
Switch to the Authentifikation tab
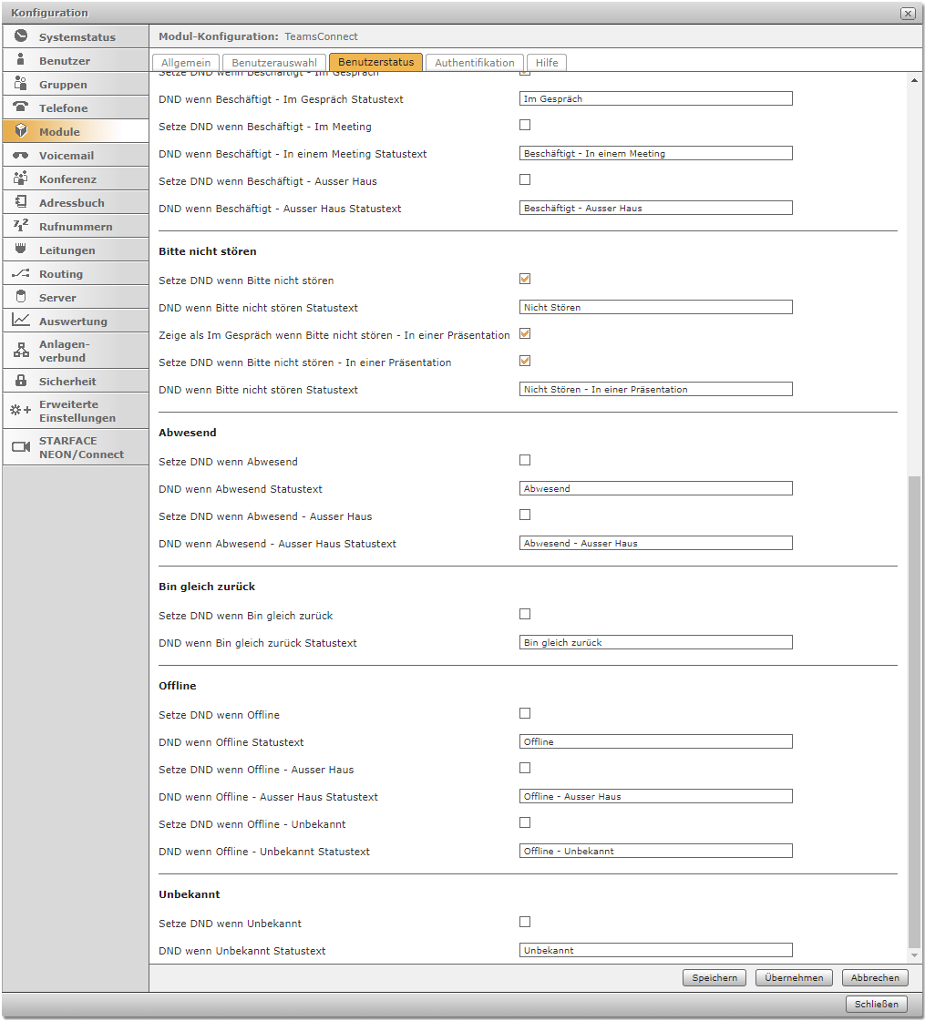475,63
